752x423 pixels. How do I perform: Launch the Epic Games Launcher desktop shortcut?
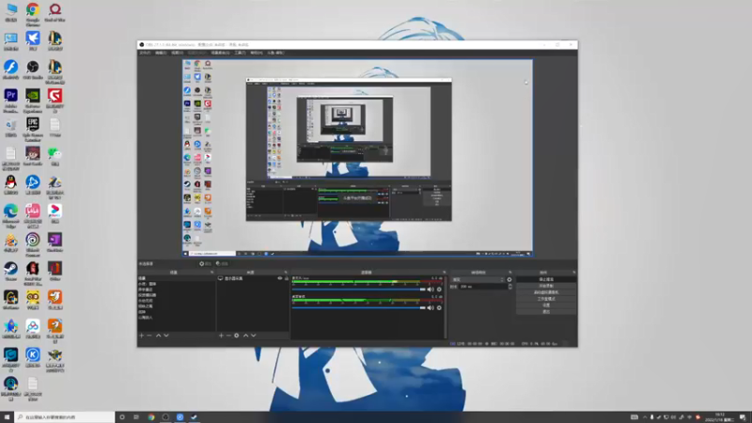pos(33,130)
